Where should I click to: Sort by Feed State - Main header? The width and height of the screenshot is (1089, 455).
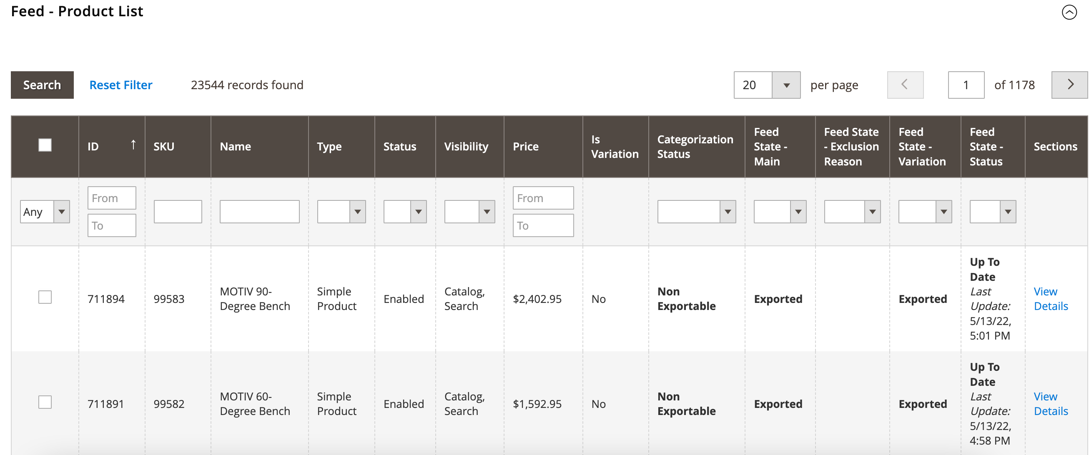coord(780,147)
